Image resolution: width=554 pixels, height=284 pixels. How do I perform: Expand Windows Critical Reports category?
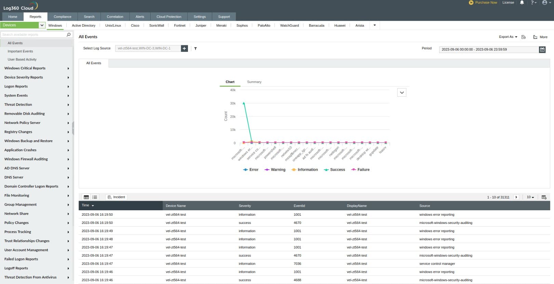click(37, 68)
